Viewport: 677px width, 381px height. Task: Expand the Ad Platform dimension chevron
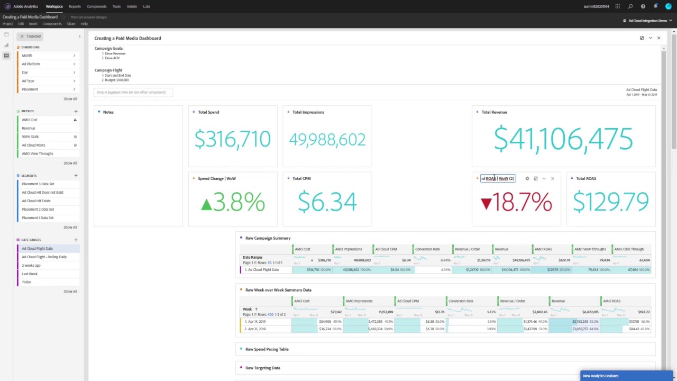pos(74,64)
